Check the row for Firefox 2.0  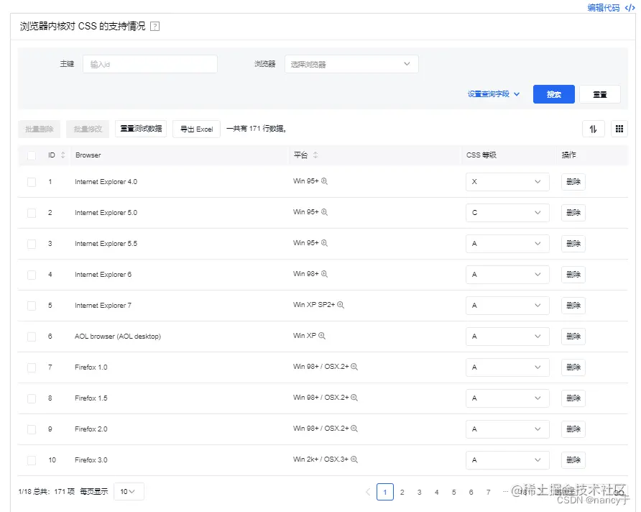tap(32, 429)
